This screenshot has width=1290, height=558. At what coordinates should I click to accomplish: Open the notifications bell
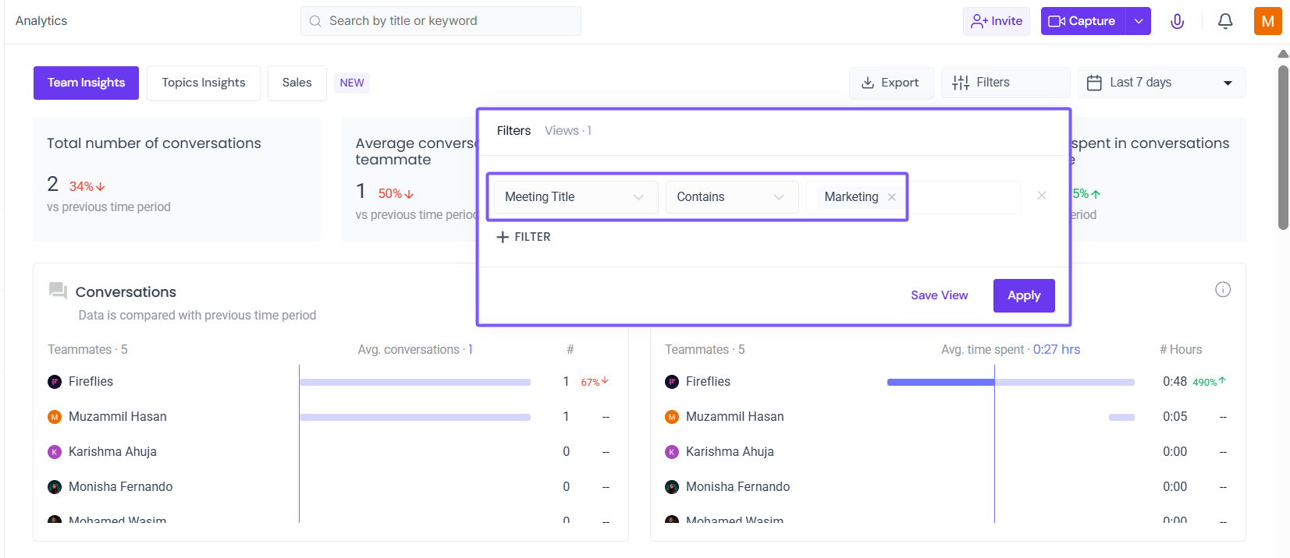(1225, 21)
